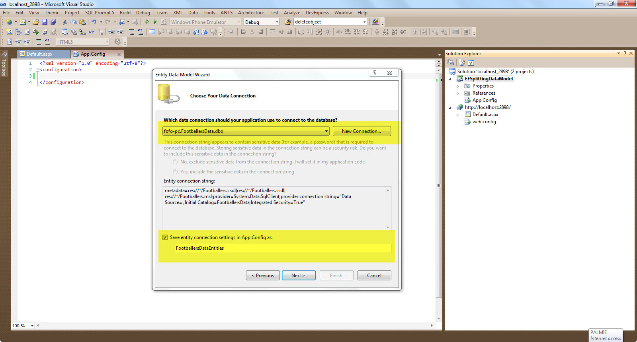Click the Undo arrow icon
The image size is (637, 342).
coord(94,22)
